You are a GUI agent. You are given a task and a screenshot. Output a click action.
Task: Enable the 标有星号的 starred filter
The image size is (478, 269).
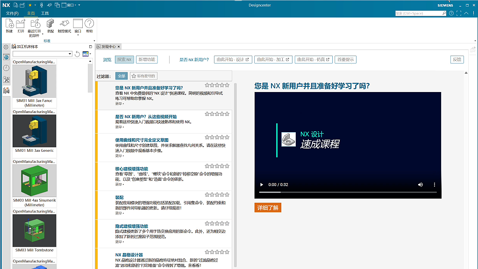[x=143, y=76]
